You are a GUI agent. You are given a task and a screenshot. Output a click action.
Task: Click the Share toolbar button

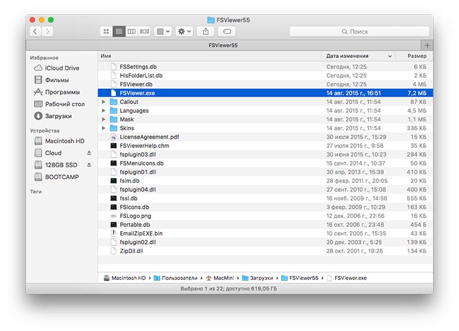206,31
